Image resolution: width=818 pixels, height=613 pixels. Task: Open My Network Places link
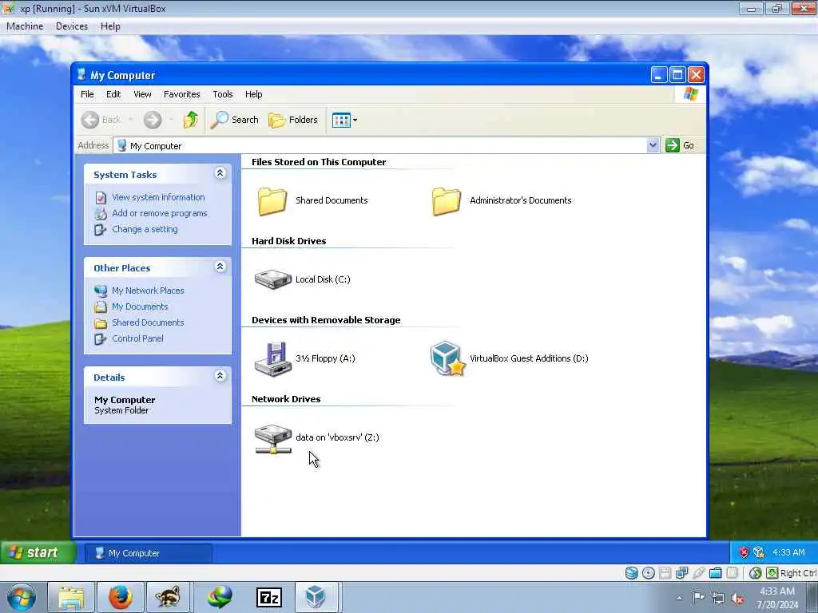[148, 291]
